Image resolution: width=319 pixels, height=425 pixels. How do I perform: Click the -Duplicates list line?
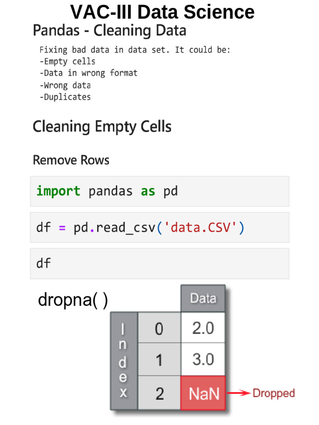click(x=65, y=97)
